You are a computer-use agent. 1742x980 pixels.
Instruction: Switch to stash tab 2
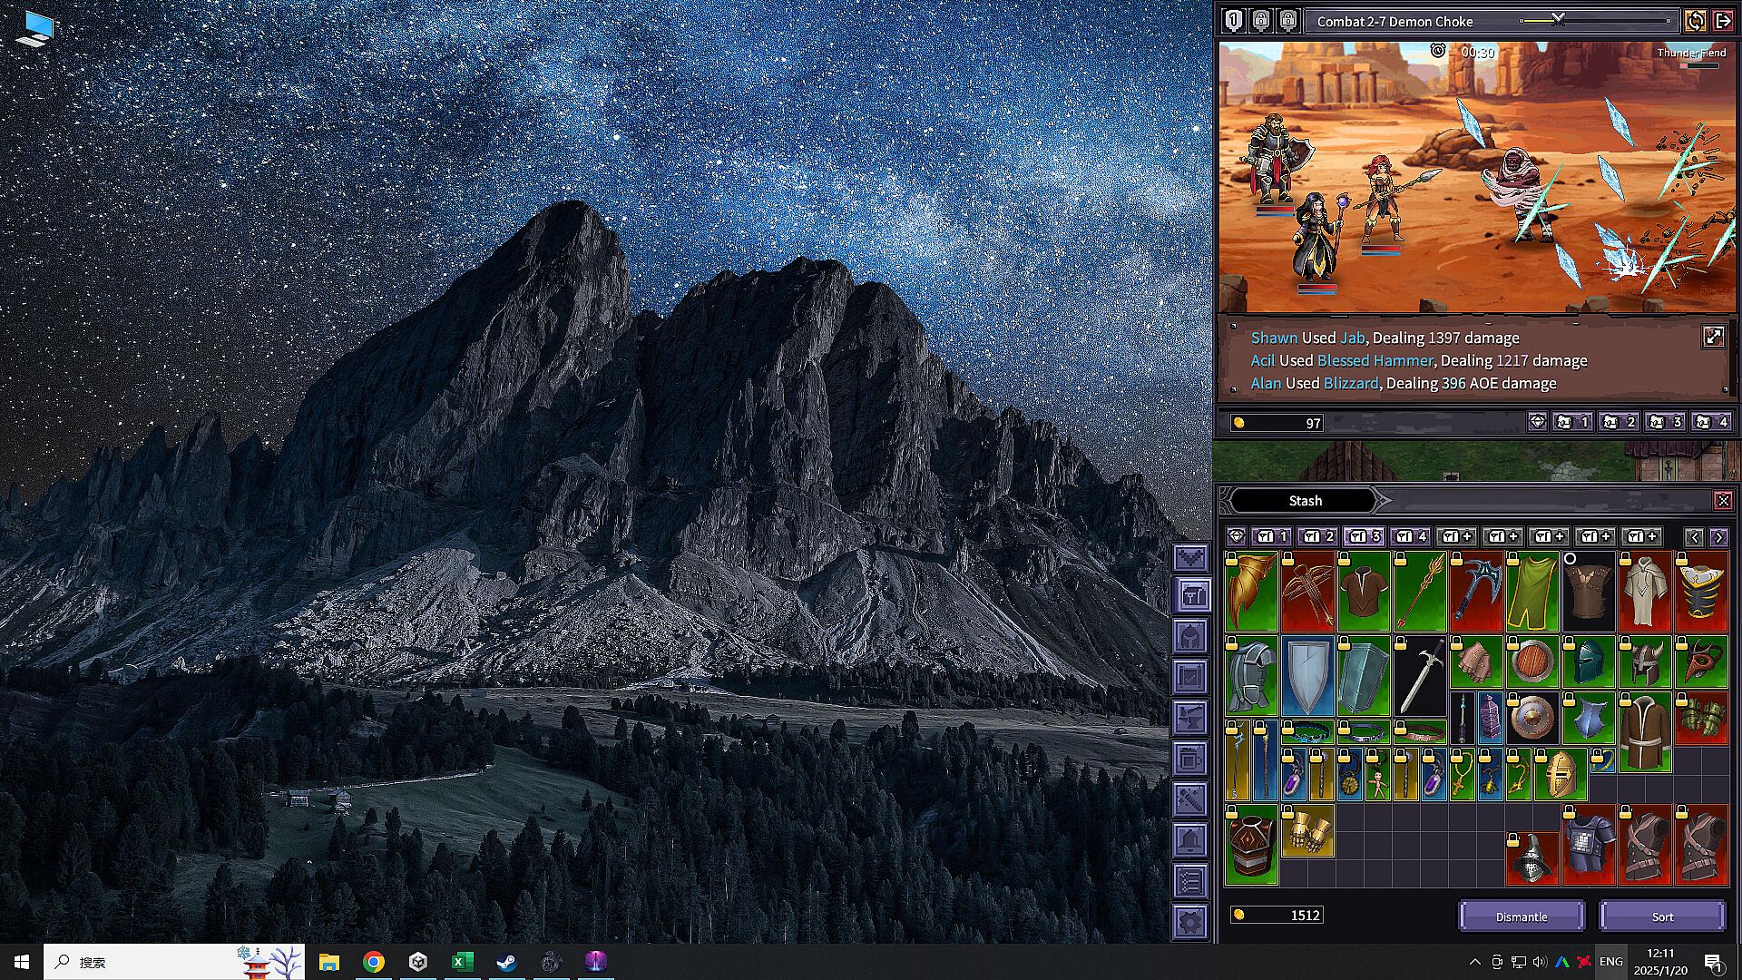click(1317, 536)
